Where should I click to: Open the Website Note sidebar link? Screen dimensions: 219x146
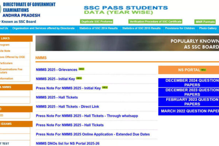coord(5,51)
